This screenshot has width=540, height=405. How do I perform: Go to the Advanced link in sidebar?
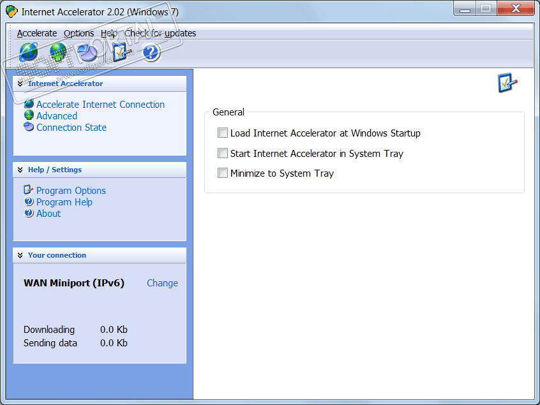(x=57, y=116)
